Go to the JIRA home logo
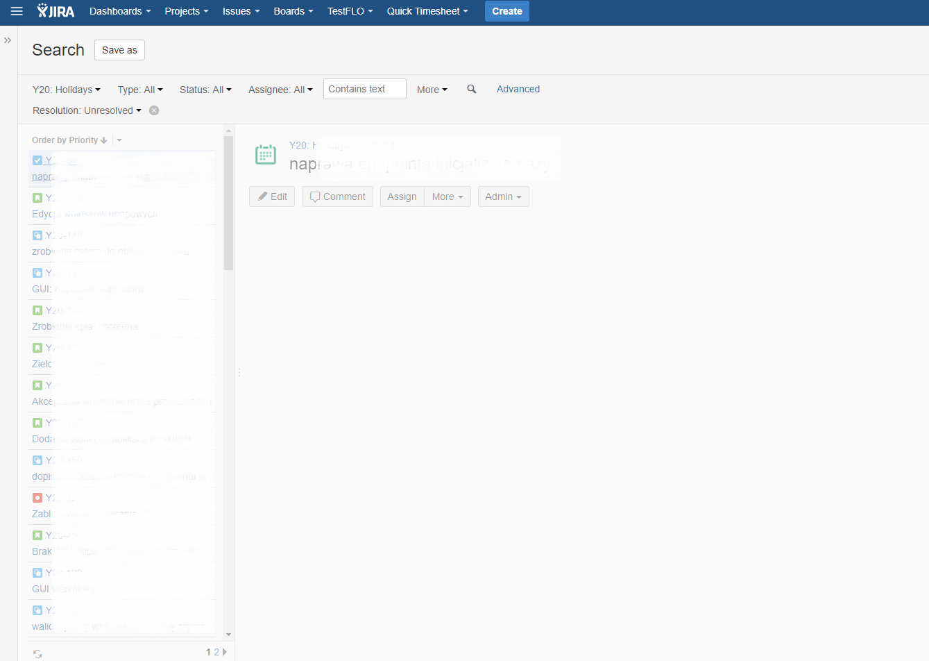The height and width of the screenshot is (661, 929). [x=56, y=11]
